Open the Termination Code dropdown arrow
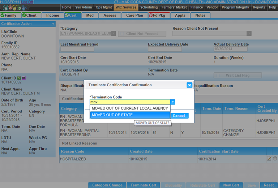 172,102
